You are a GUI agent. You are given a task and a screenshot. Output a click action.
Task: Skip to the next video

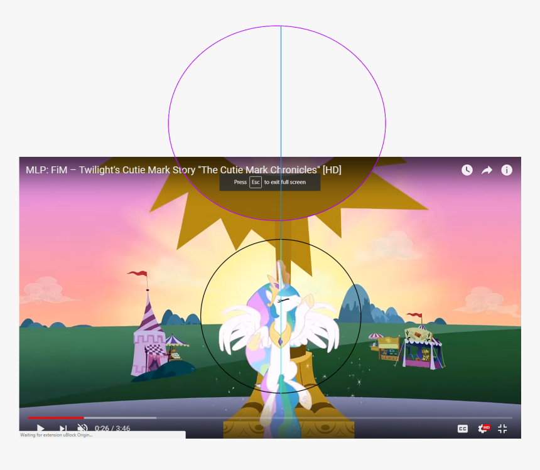[63, 429]
